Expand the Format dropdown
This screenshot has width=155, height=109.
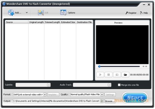(45, 94)
